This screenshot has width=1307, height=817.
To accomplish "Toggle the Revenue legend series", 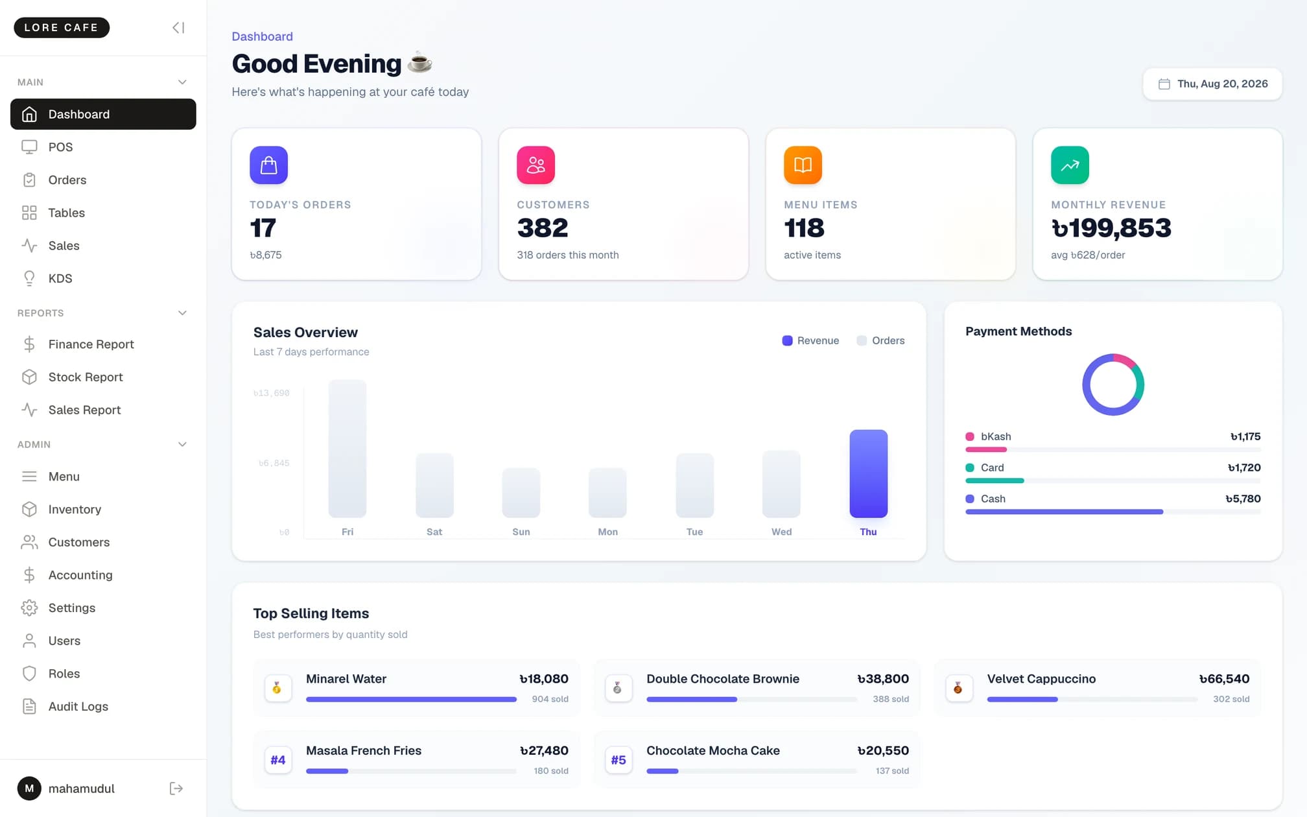I will click(x=810, y=340).
